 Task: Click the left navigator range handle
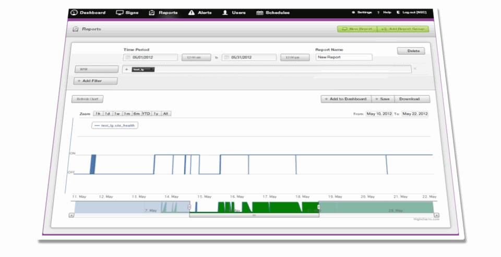189,207
